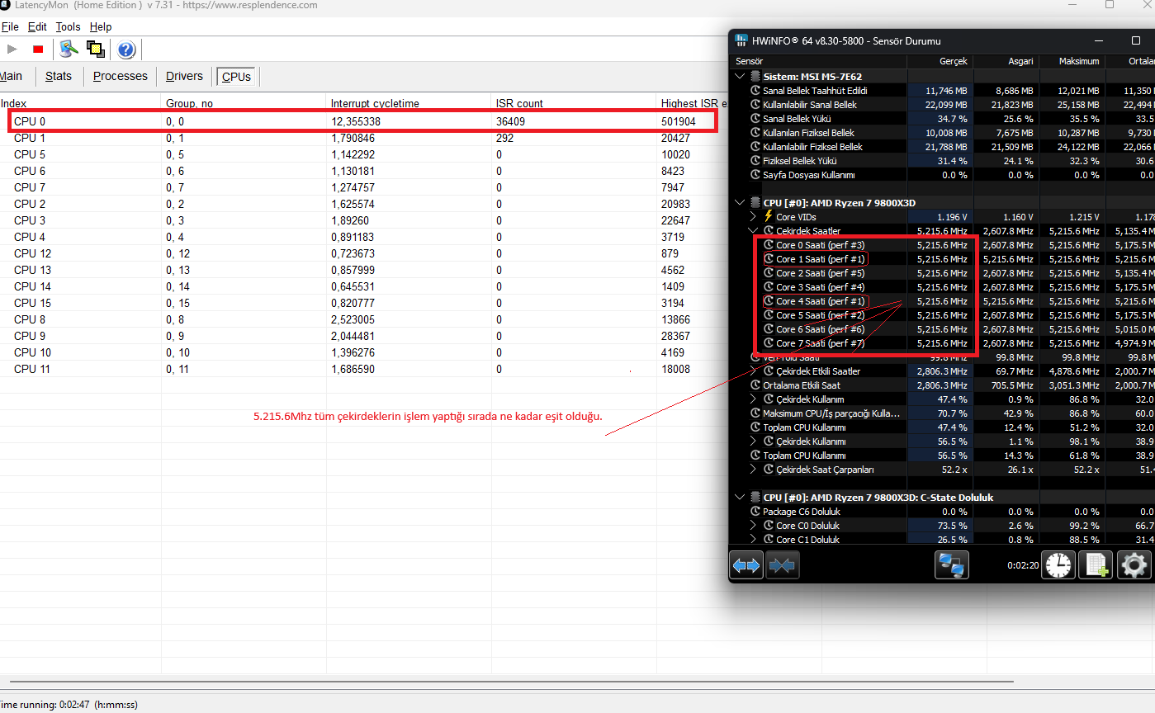This screenshot has height=713, width=1155.
Task: Select Sanal Bellek Taahhüt Edildi row
Action: [x=943, y=91]
